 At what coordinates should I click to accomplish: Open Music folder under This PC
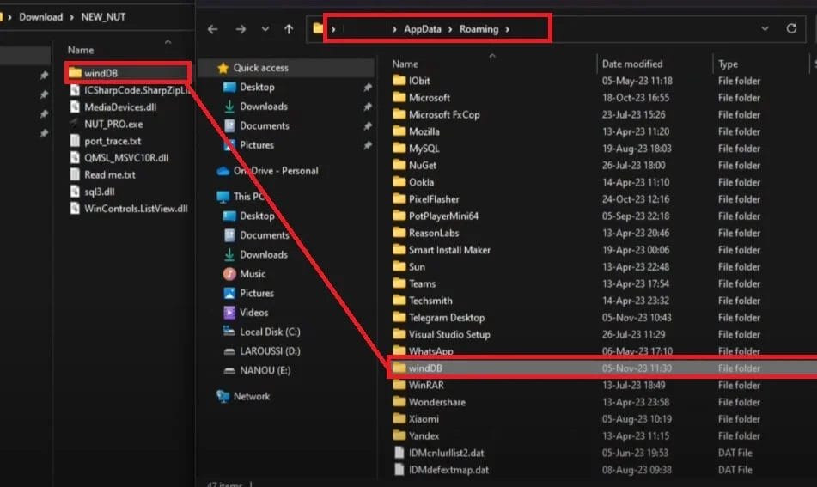point(253,274)
